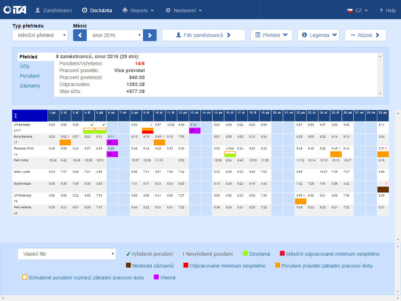Expand the Vlastní filtr dropdown
The width and height of the screenshot is (401, 301).
click(x=66, y=254)
